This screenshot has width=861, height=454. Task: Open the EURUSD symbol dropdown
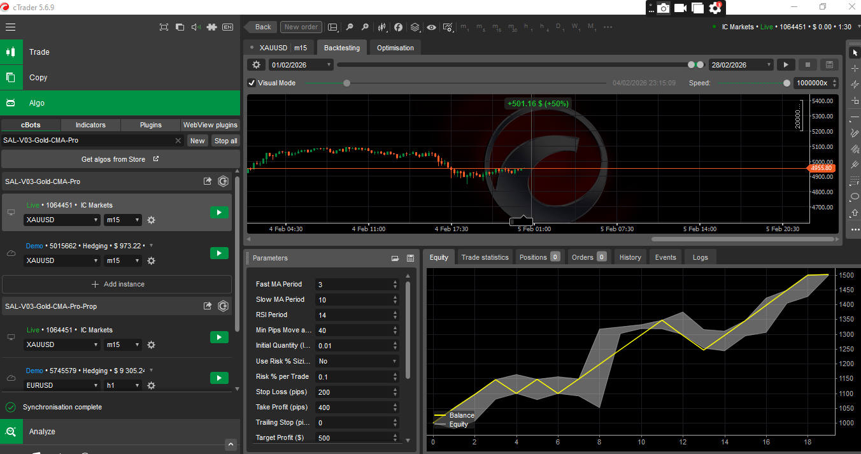tap(62, 385)
